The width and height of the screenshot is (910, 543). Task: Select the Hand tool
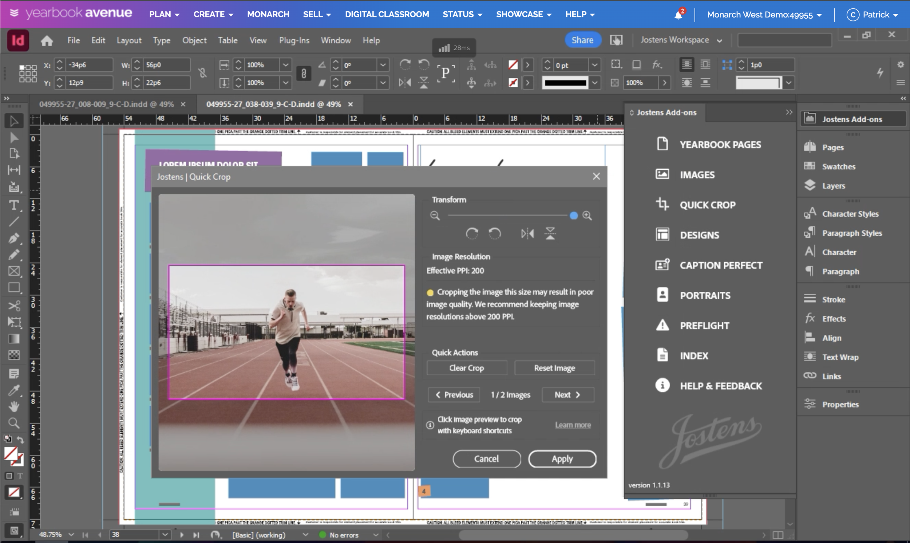click(14, 406)
